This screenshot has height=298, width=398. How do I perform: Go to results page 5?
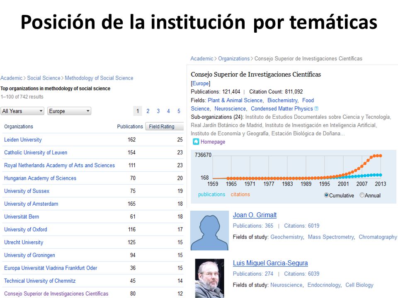tap(179, 111)
